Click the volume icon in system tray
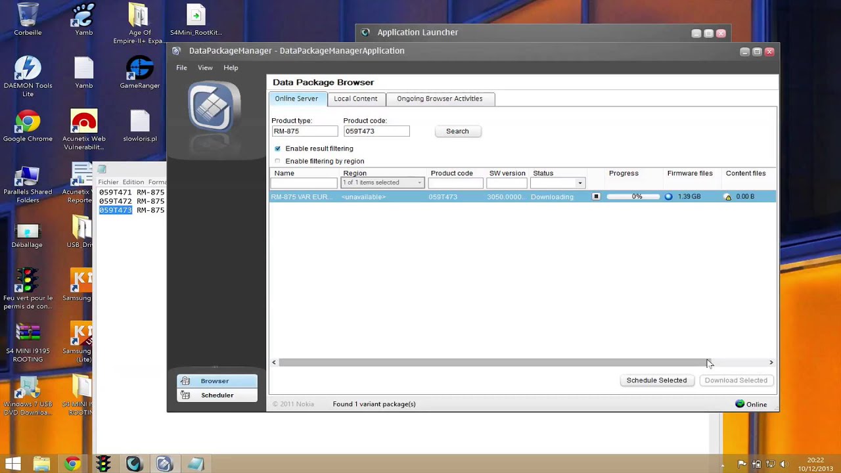The image size is (841, 473). 783,464
